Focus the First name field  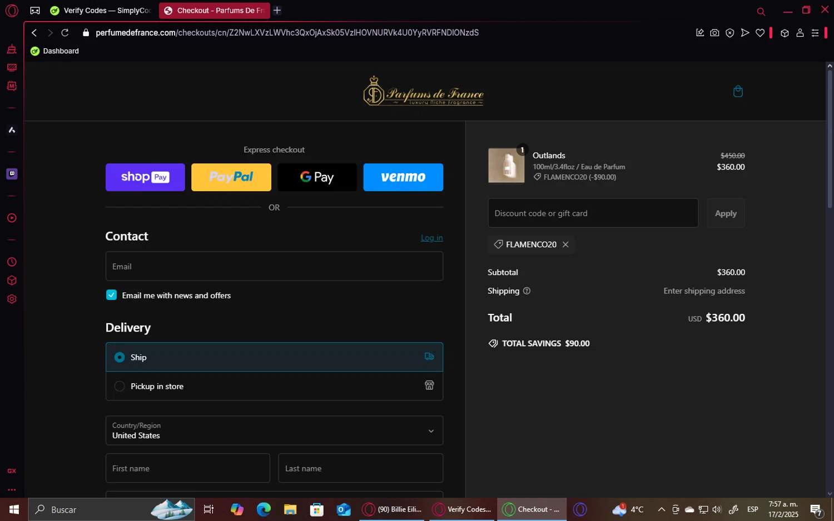pos(187,468)
